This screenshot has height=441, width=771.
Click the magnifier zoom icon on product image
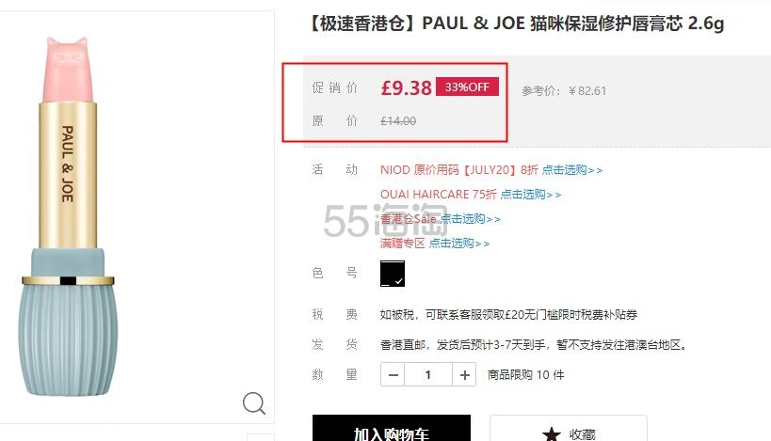coord(254,403)
